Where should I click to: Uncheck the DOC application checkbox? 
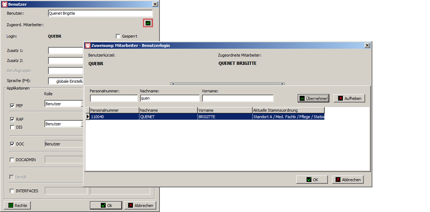tap(12, 144)
